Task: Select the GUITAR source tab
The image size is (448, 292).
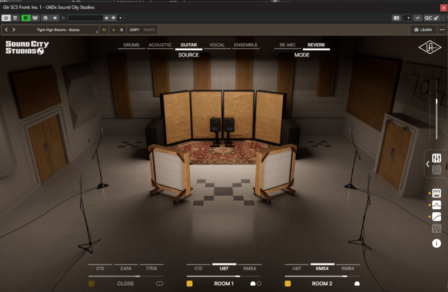Action: click(x=189, y=45)
